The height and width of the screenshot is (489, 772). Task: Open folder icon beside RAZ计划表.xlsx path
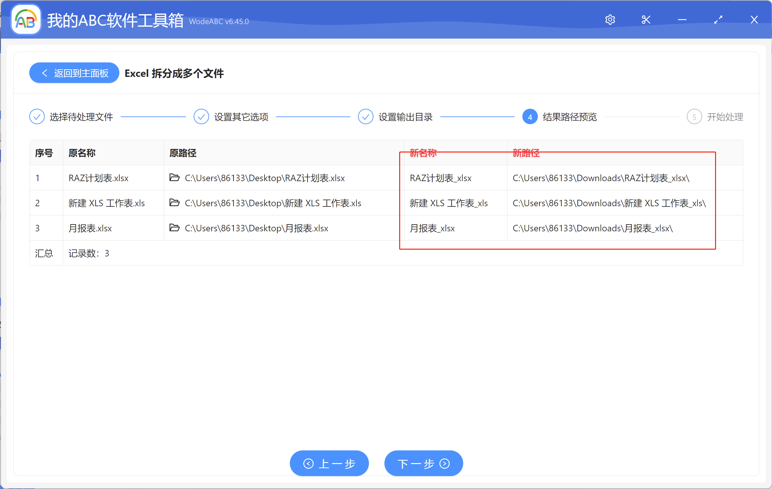coord(174,178)
